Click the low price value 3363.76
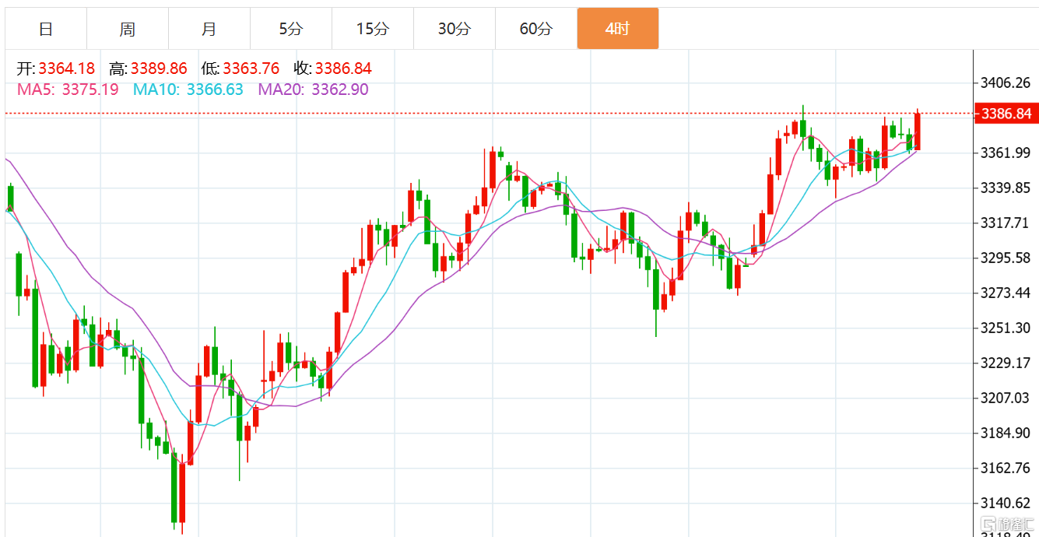This screenshot has height=537, width=1039. tap(251, 69)
